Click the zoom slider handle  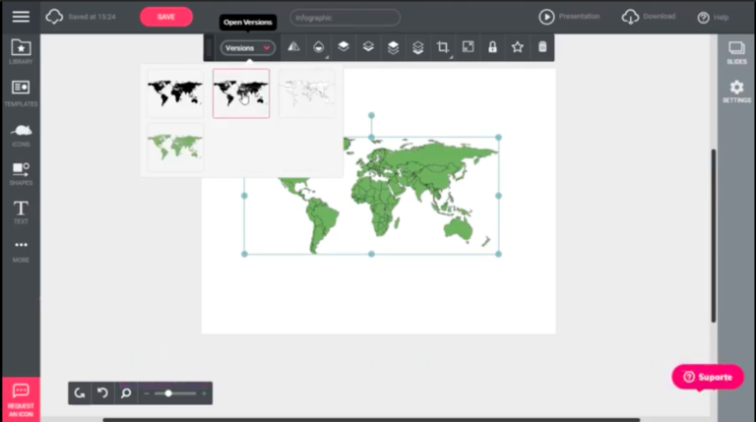168,393
